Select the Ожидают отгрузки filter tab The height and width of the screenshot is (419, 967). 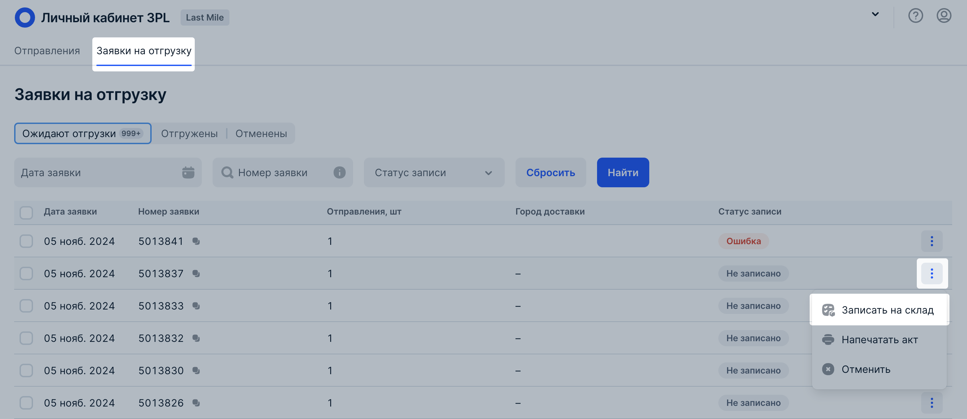[83, 133]
